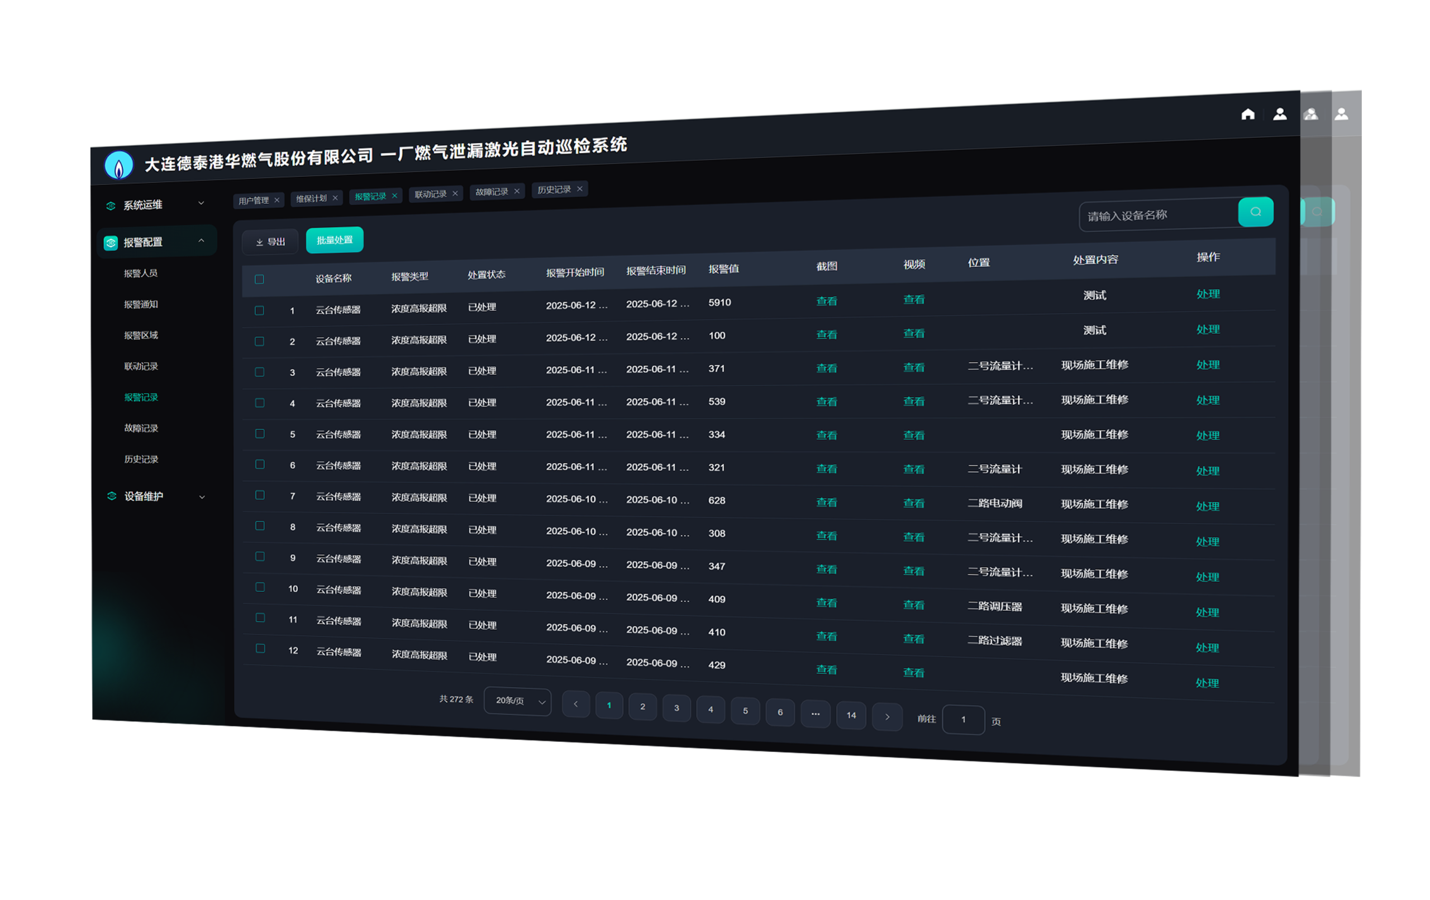Go to next page with right arrow
The width and height of the screenshot is (1430, 900).
887,716
